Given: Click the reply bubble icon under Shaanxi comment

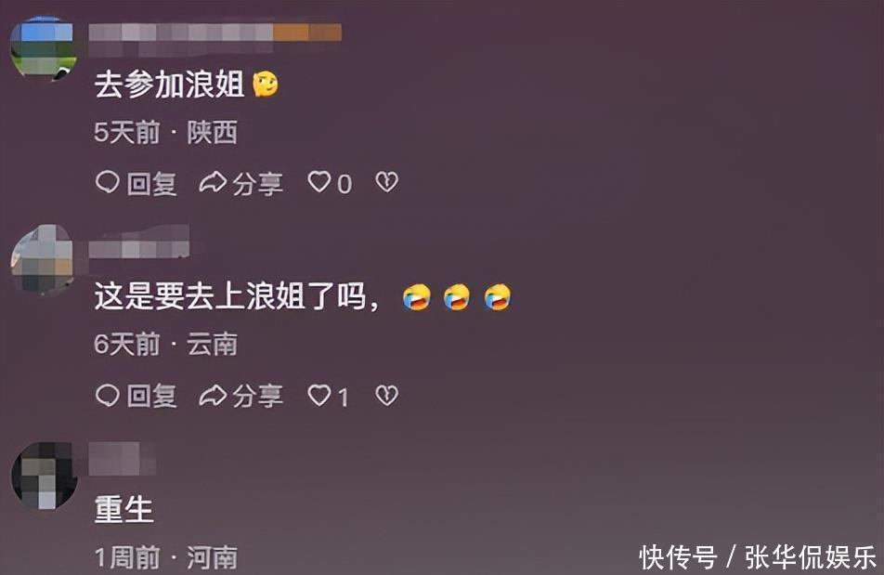Looking at the screenshot, I should tap(107, 182).
